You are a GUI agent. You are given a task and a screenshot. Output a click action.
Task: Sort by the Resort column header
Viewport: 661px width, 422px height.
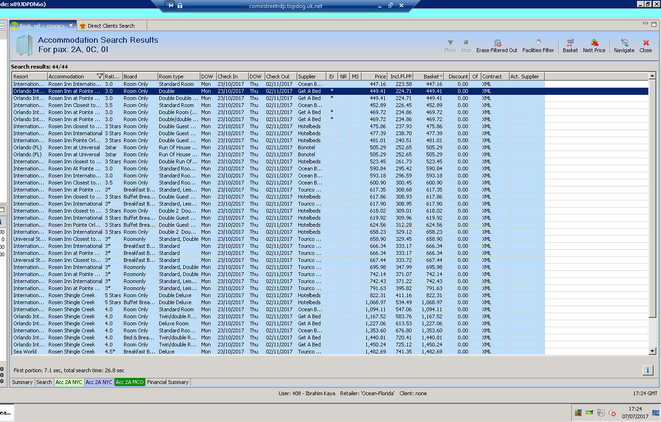point(30,77)
